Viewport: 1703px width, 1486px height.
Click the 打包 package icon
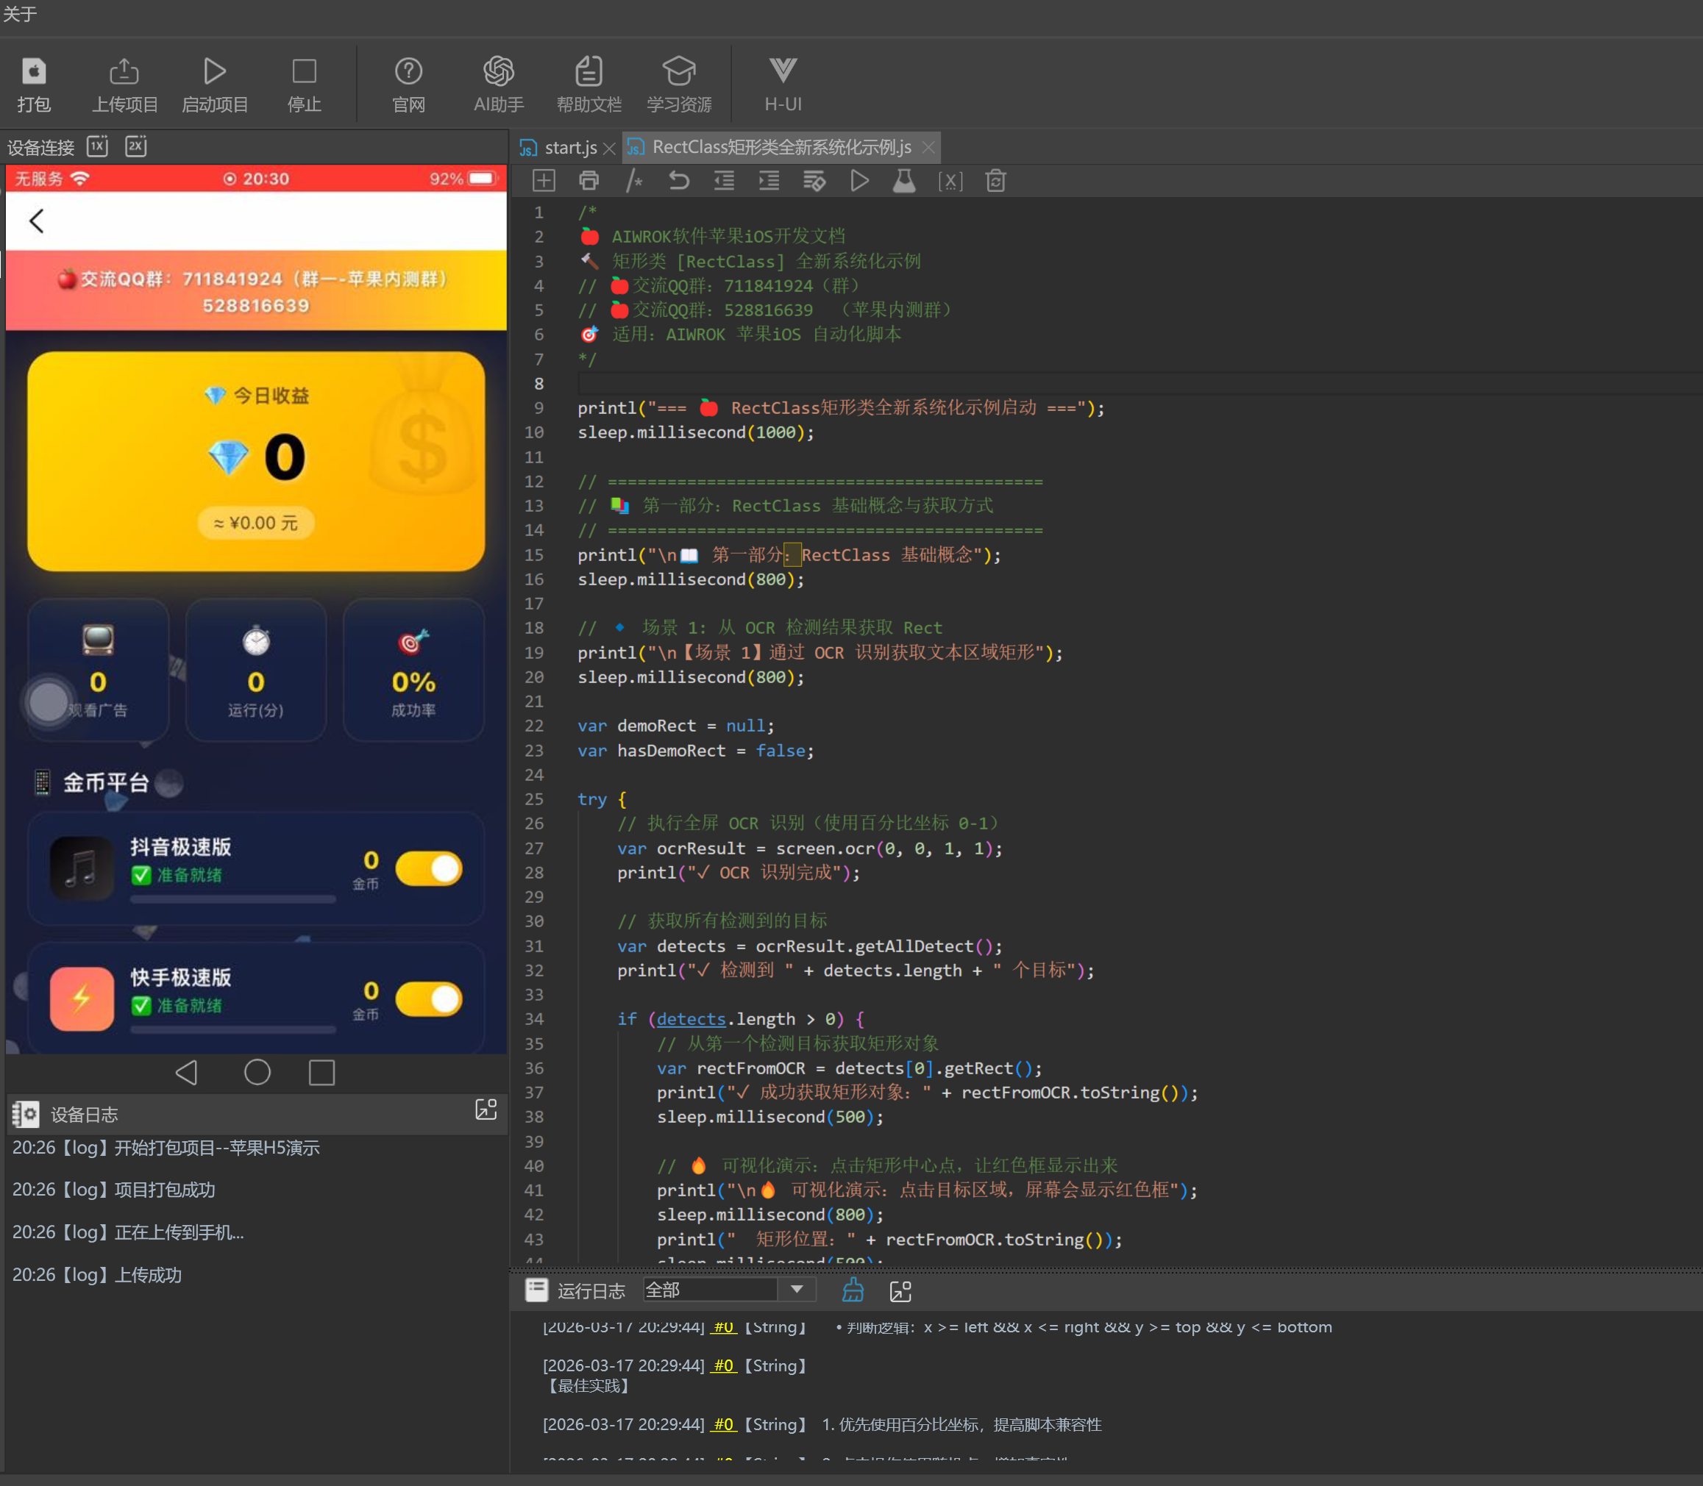pos(33,72)
